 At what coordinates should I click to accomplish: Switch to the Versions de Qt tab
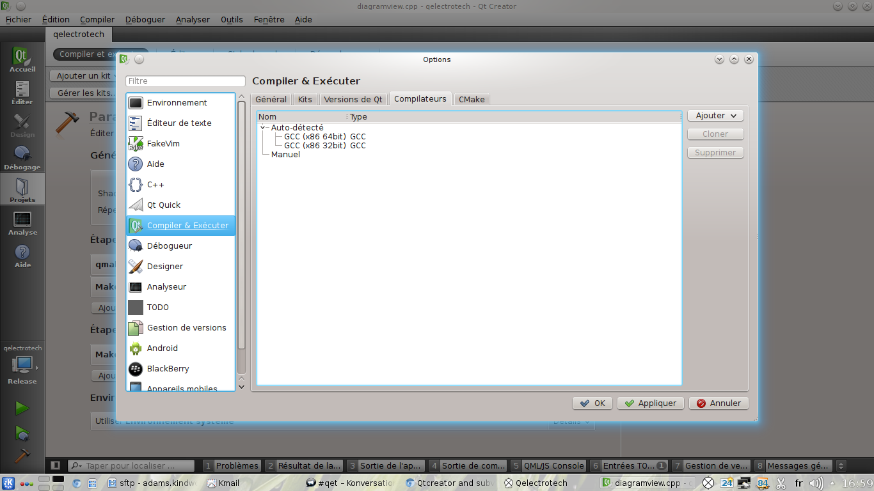point(353,99)
